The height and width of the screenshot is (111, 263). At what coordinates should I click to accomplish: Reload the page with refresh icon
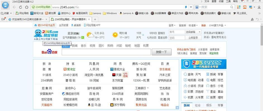20,7
